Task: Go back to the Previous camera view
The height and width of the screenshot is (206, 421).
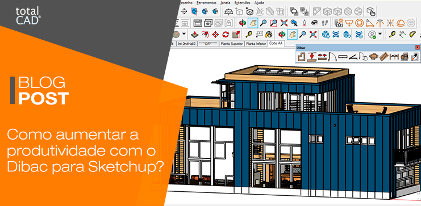Action: coord(294,23)
